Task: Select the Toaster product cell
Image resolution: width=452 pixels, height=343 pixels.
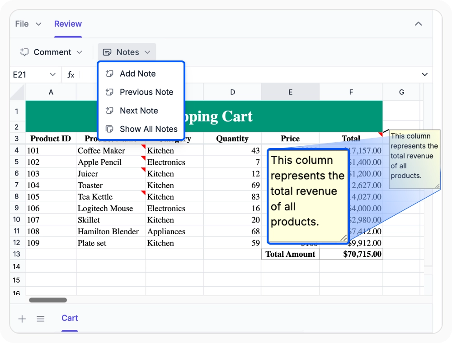Action: (x=111, y=185)
